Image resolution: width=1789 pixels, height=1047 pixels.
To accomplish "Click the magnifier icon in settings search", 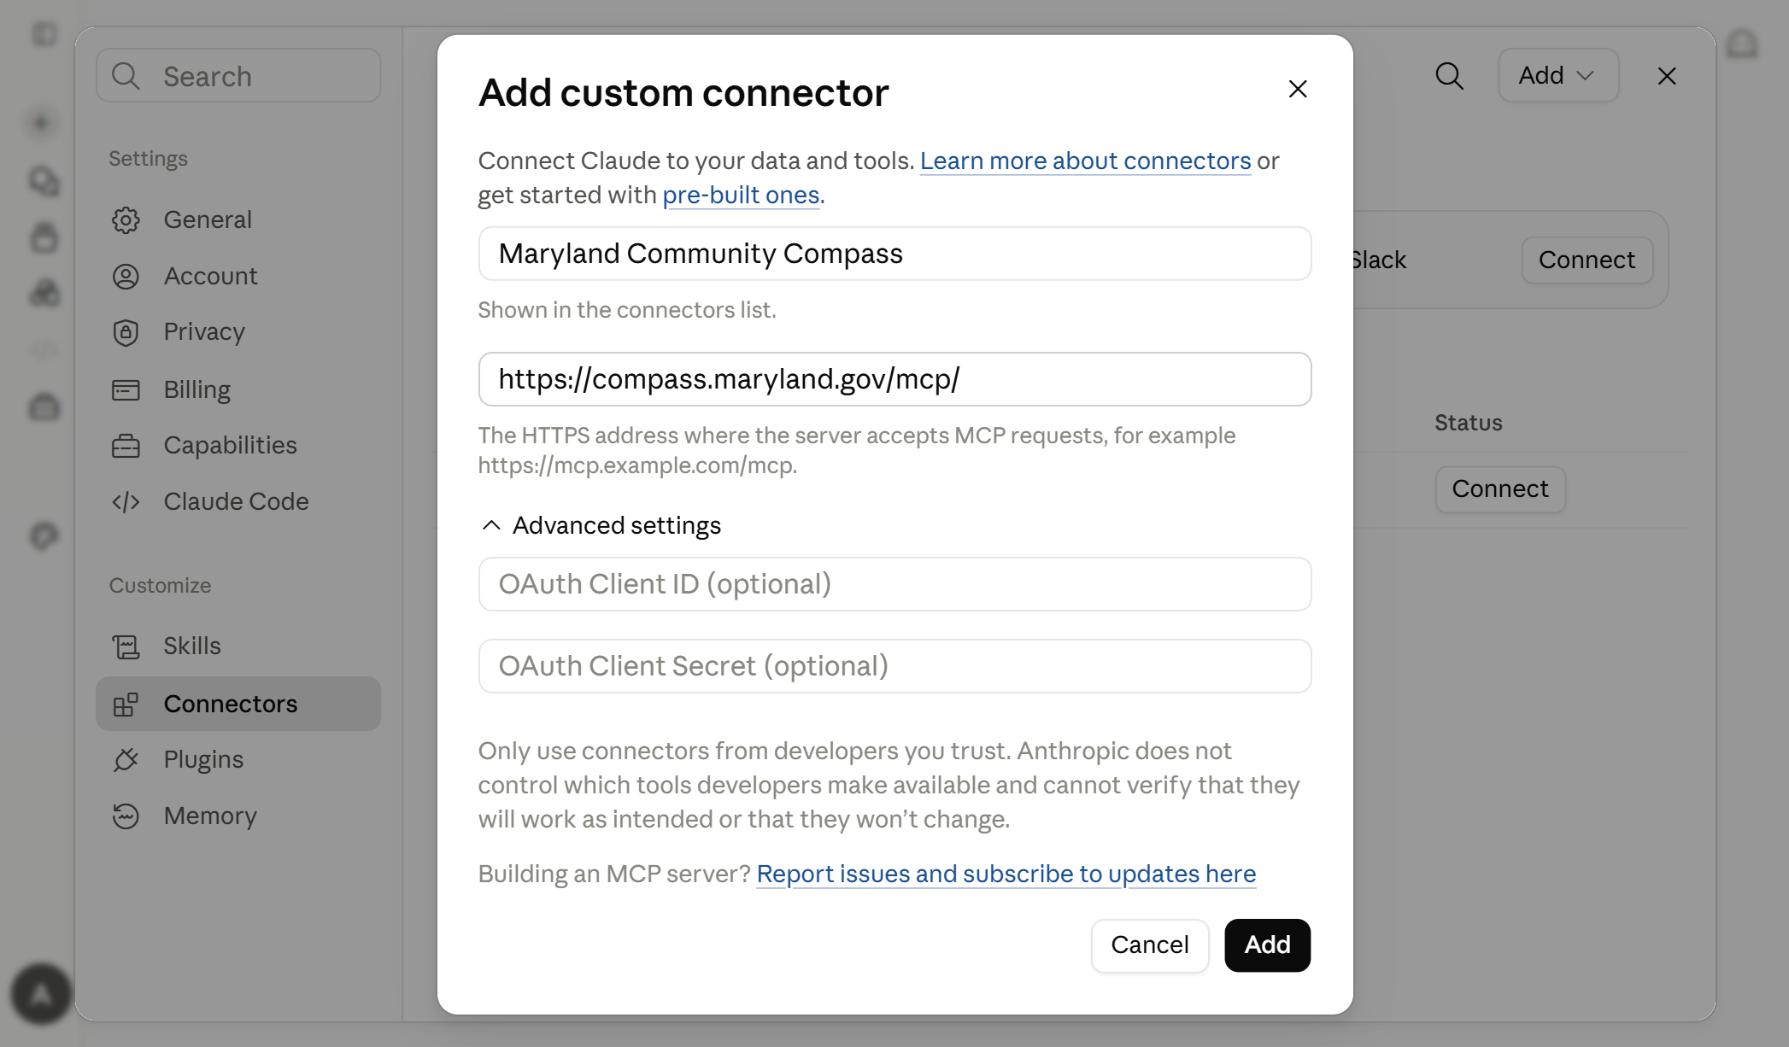I will 126,76.
